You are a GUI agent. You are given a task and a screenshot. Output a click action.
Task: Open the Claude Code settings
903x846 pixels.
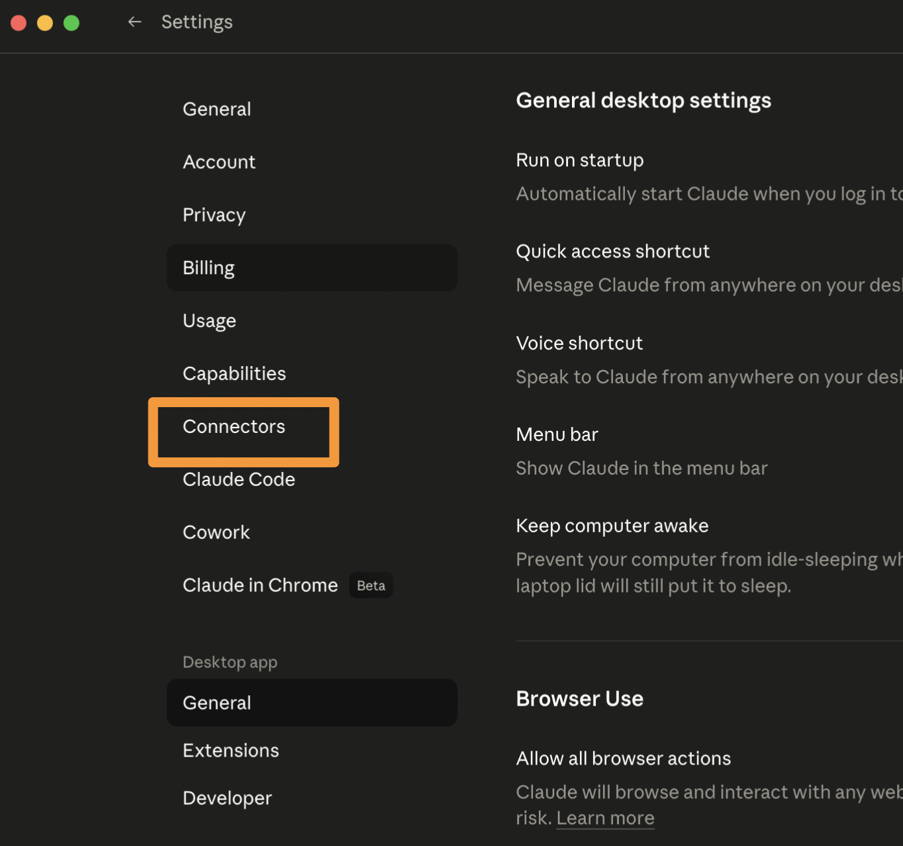pyautogui.click(x=312, y=479)
